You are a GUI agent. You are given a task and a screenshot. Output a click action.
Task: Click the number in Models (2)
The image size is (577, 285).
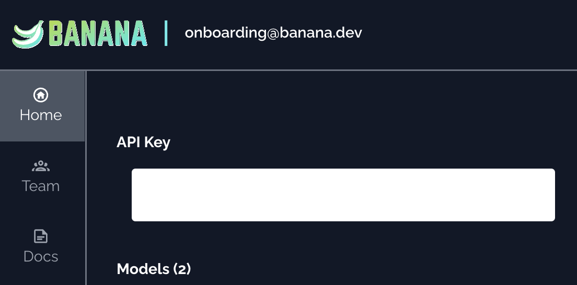tap(181, 269)
